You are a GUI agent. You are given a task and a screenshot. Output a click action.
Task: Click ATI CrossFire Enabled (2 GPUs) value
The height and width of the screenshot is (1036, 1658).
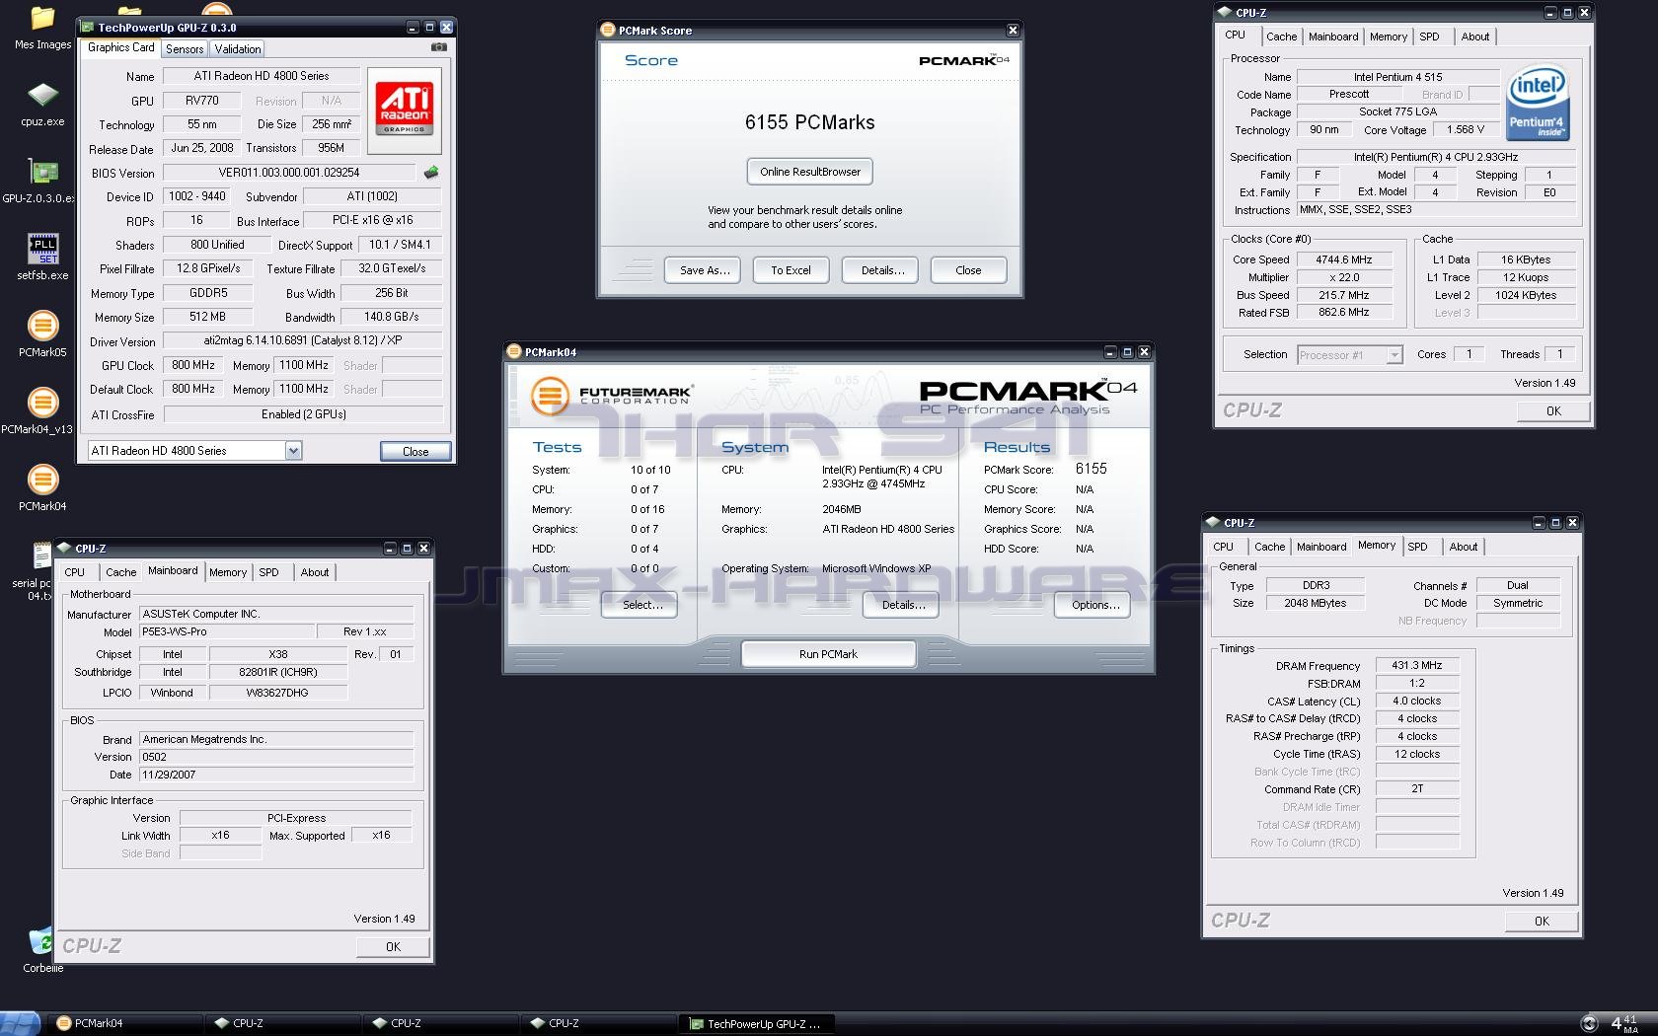(303, 414)
